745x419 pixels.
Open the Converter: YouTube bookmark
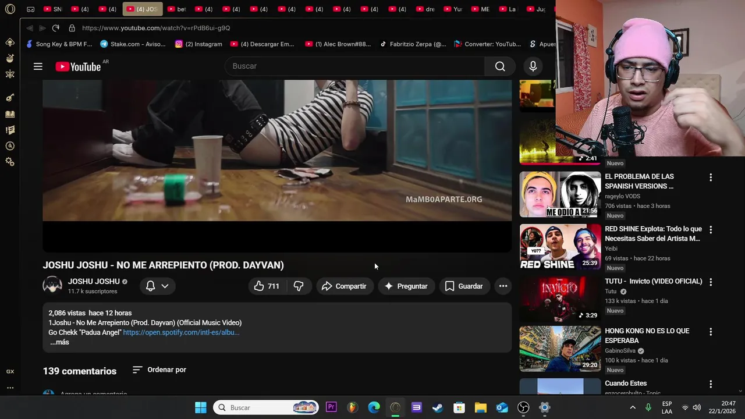coord(487,44)
